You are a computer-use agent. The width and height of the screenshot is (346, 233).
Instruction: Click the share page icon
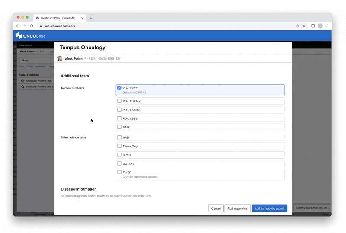(x=298, y=26)
